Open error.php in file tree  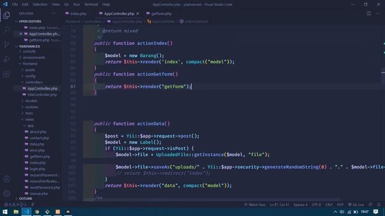coord(37,151)
